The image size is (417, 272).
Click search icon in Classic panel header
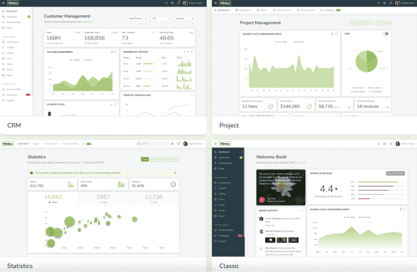[378, 144]
